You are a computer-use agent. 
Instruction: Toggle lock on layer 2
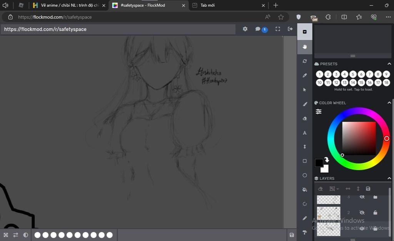coord(375,213)
